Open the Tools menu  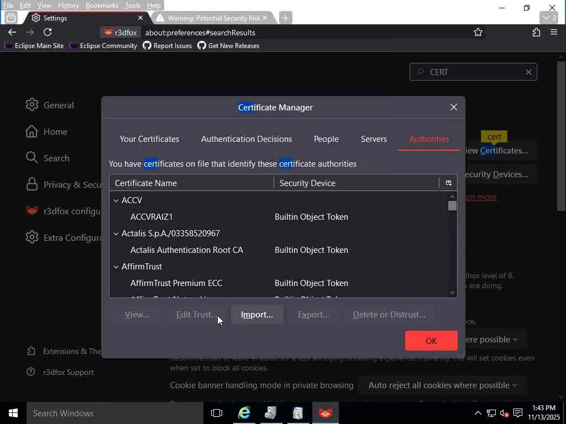[133, 6]
